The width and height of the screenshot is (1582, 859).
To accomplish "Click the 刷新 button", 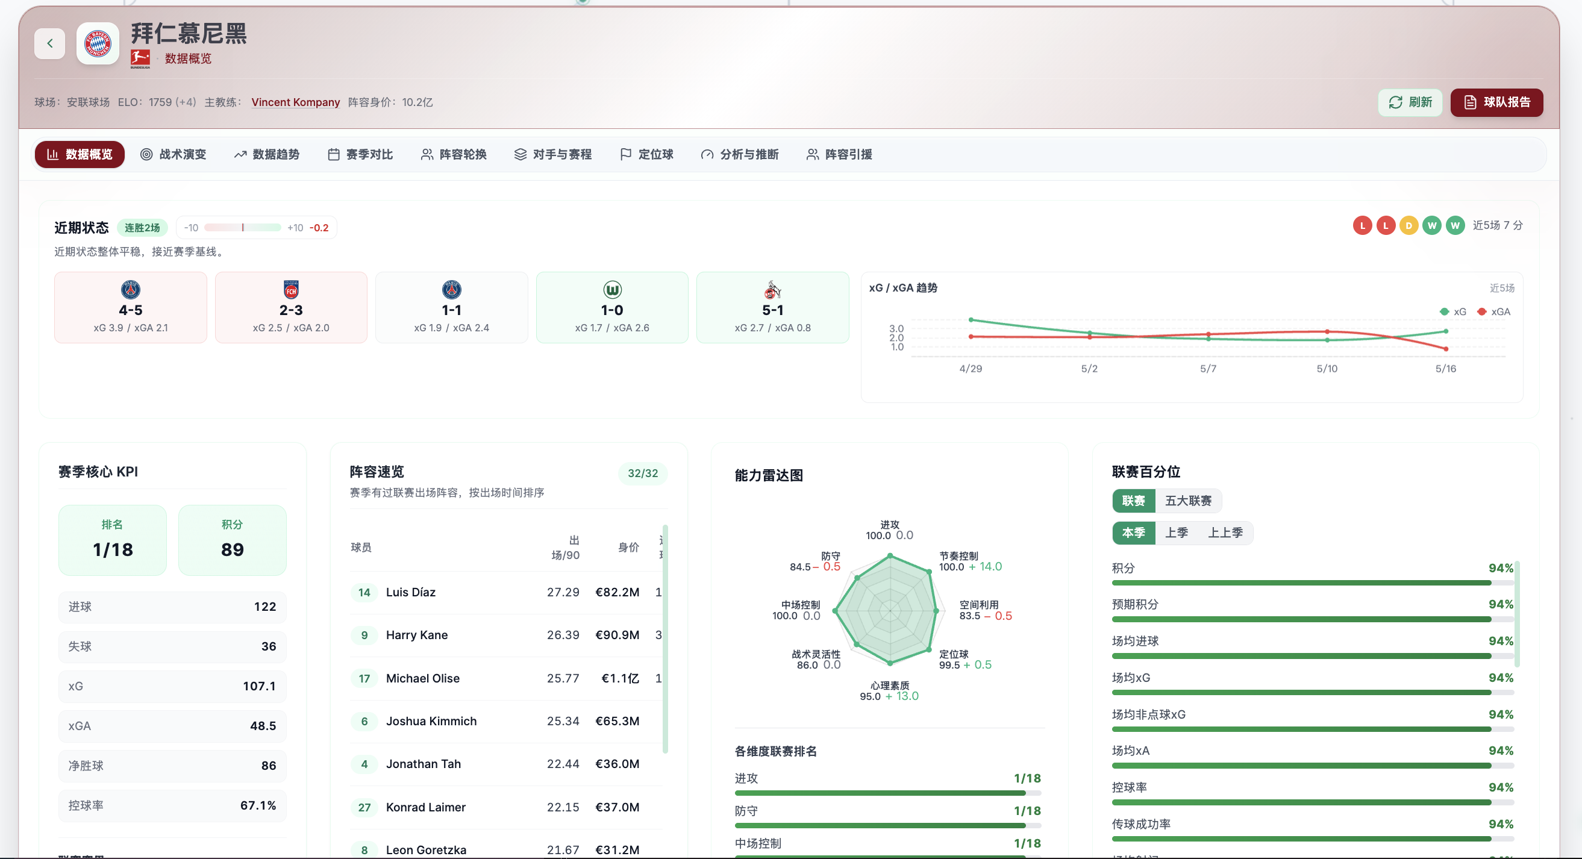I will [1410, 102].
